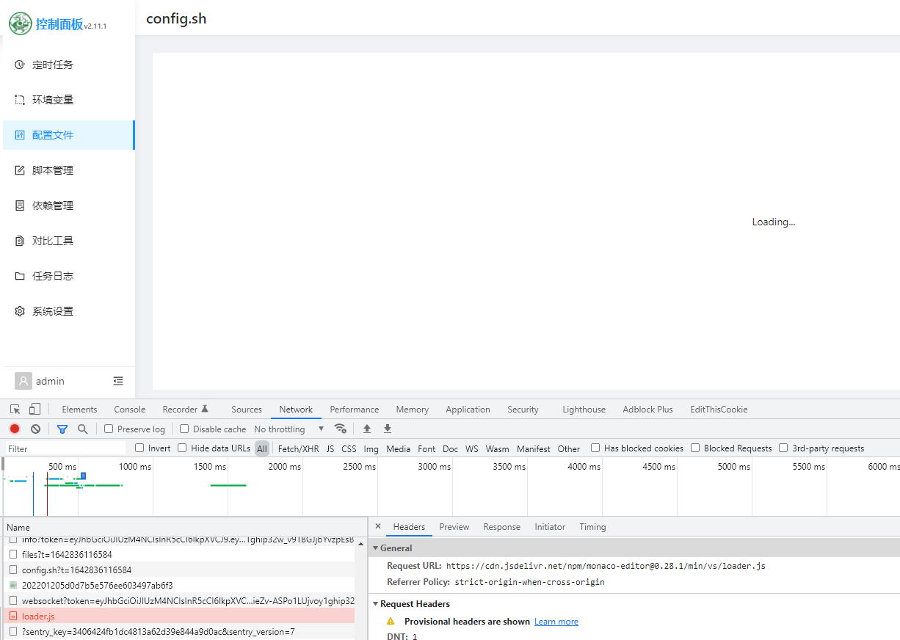Viewport: 900px width, 640px height.
Task: Click the 环境变量 sidebar icon
Action: pos(20,100)
